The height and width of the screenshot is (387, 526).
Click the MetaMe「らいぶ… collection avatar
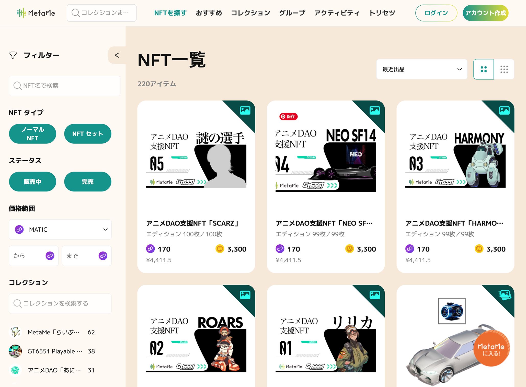click(x=15, y=332)
